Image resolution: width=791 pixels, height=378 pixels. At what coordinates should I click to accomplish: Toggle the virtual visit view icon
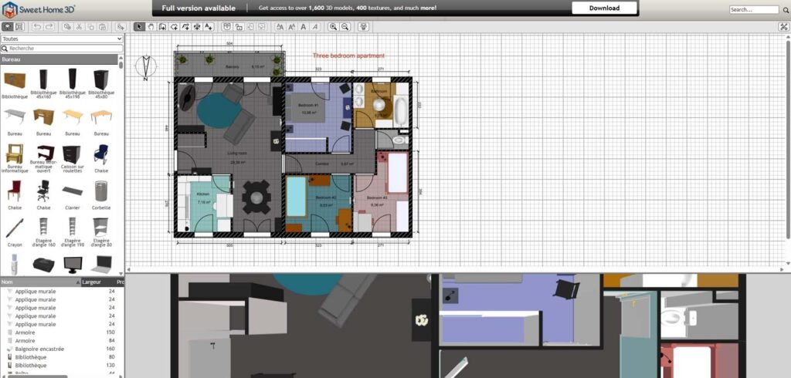coord(363,27)
